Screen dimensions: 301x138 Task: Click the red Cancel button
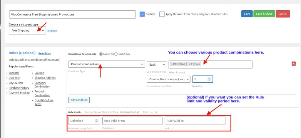pyautogui.click(x=282, y=14)
